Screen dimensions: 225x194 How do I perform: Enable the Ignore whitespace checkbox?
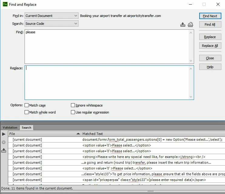(x=73, y=105)
